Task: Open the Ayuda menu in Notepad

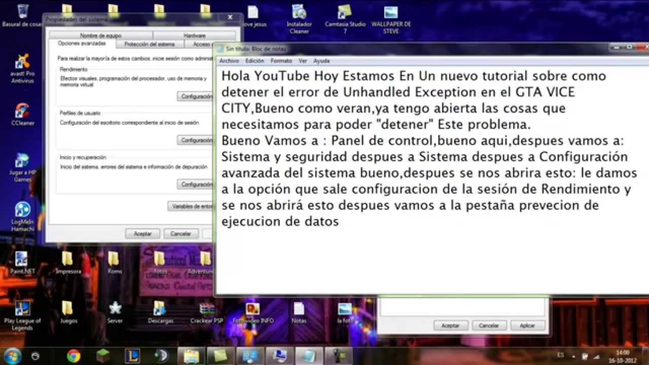Action: [321, 61]
